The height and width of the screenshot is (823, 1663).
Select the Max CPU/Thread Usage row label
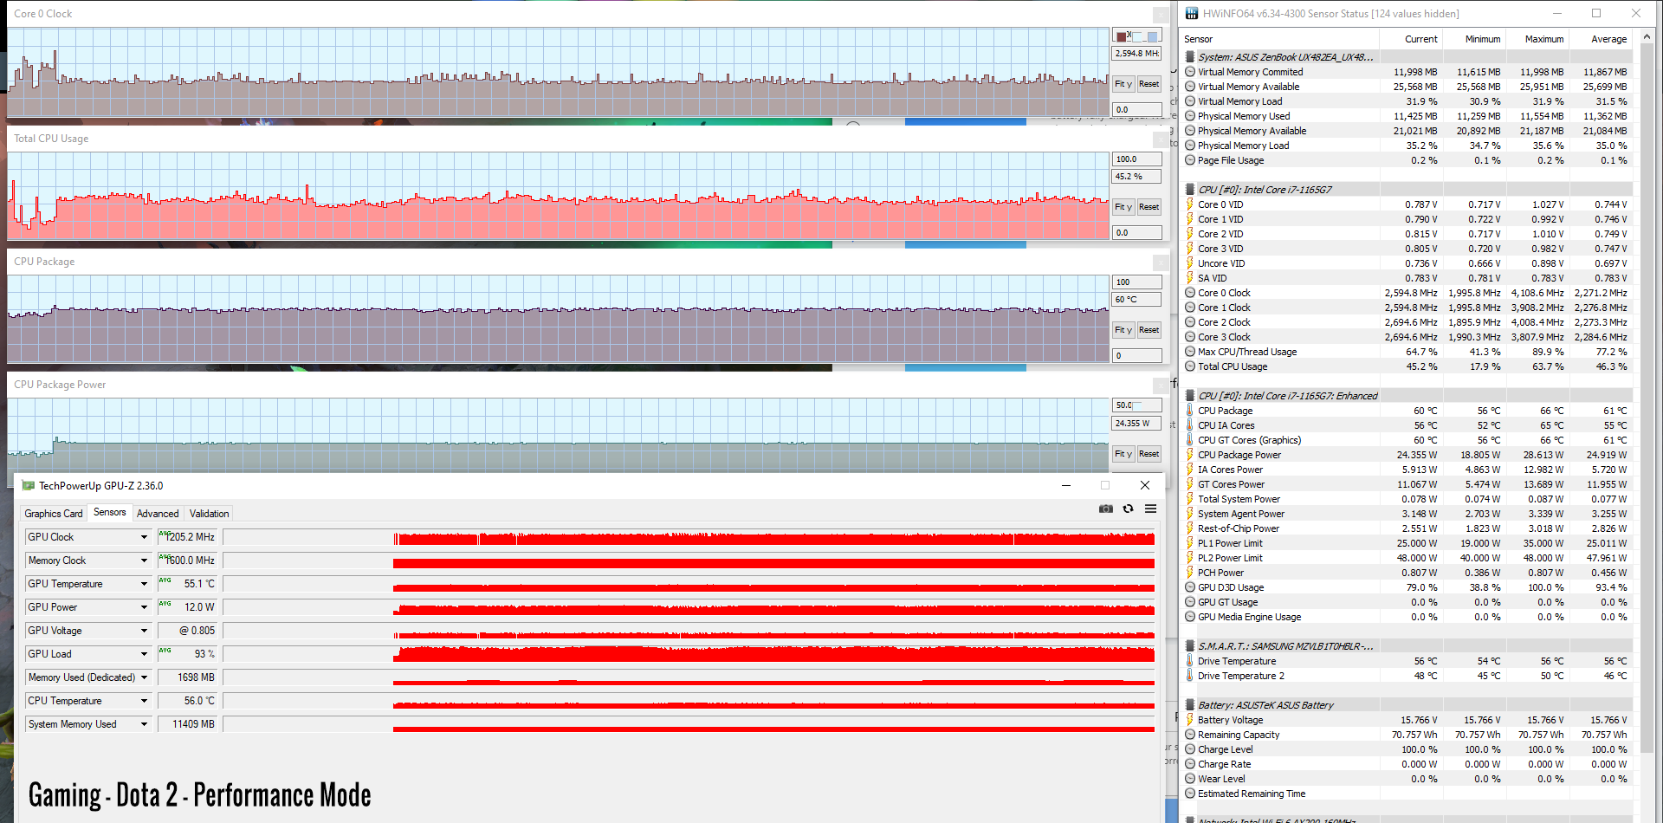coord(1247,352)
